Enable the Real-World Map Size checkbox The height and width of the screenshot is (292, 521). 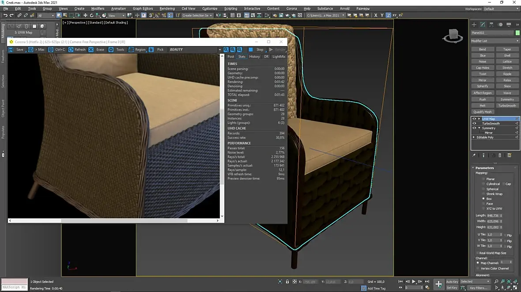478,253
